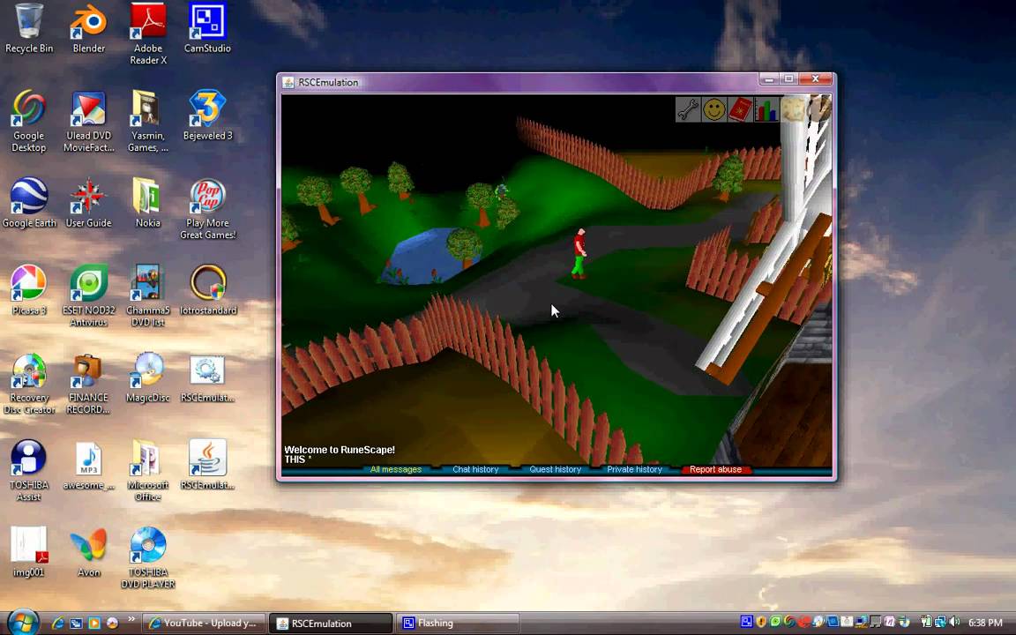Select the Chamma5 DVD list icon
Image resolution: width=1016 pixels, height=635 pixels.
tap(148, 295)
